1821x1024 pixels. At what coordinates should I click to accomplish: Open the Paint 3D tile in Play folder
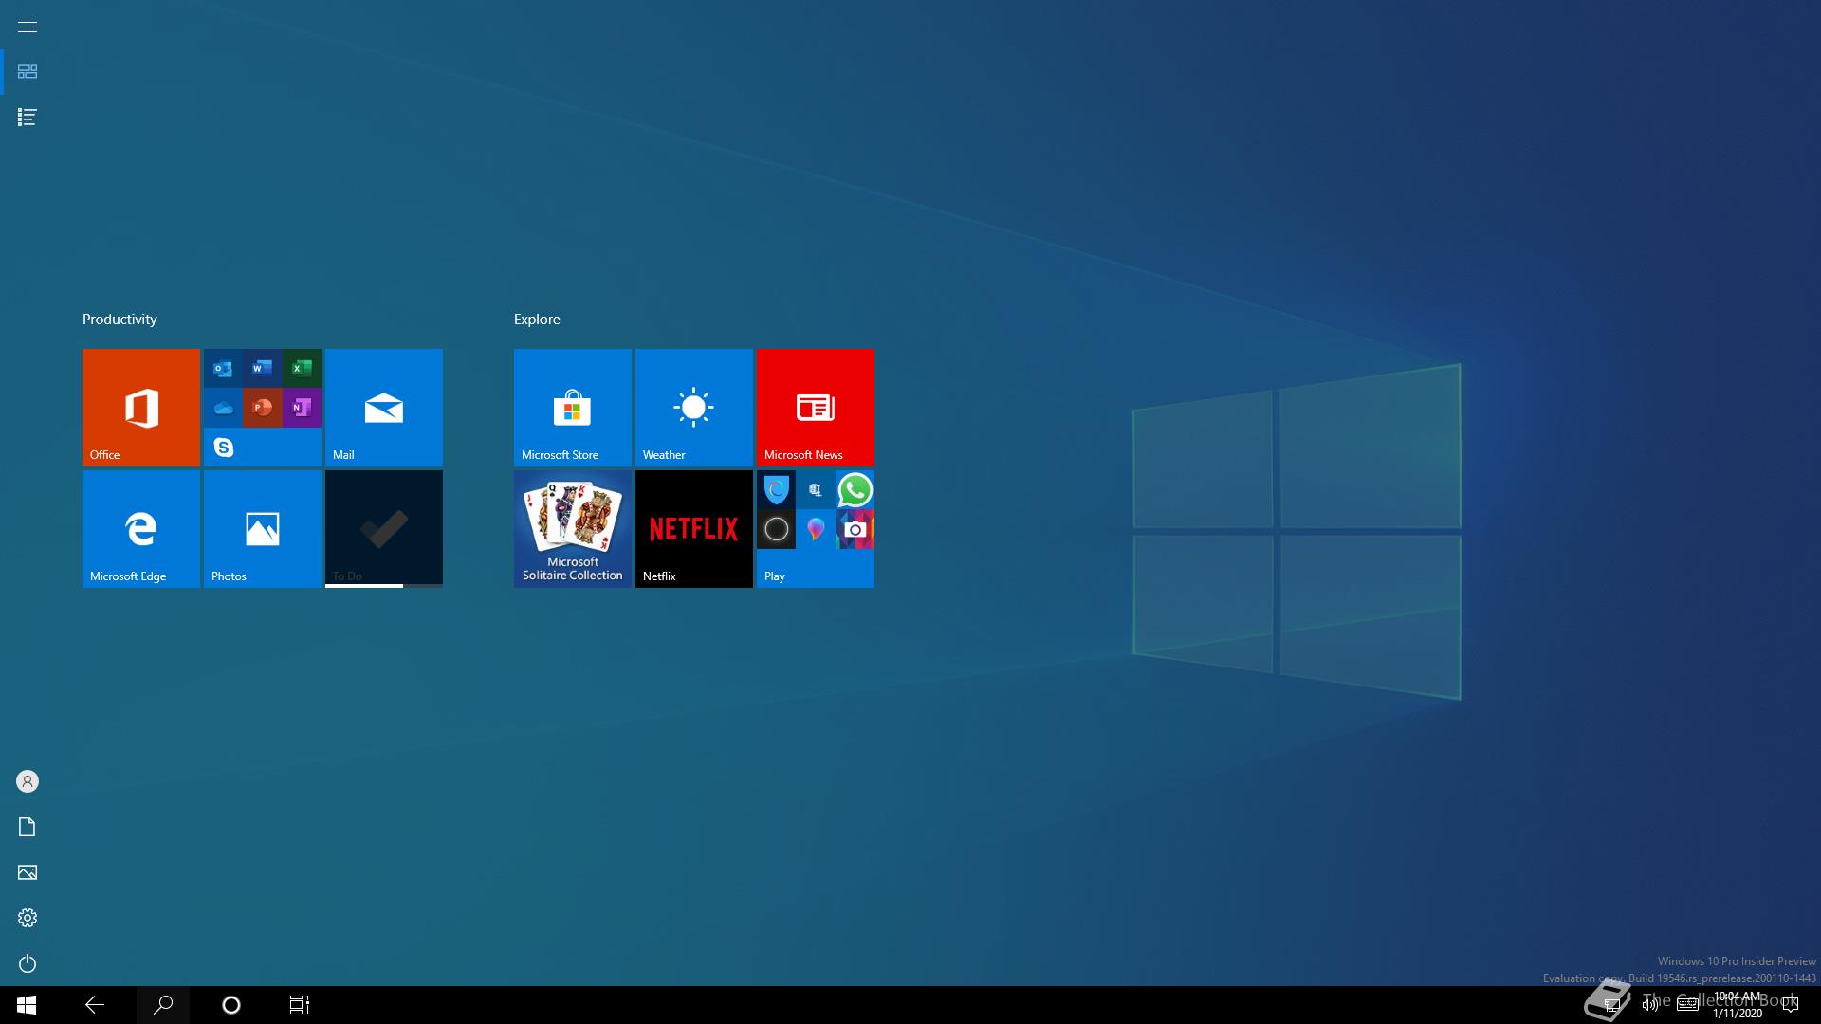(x=816, y=529)
